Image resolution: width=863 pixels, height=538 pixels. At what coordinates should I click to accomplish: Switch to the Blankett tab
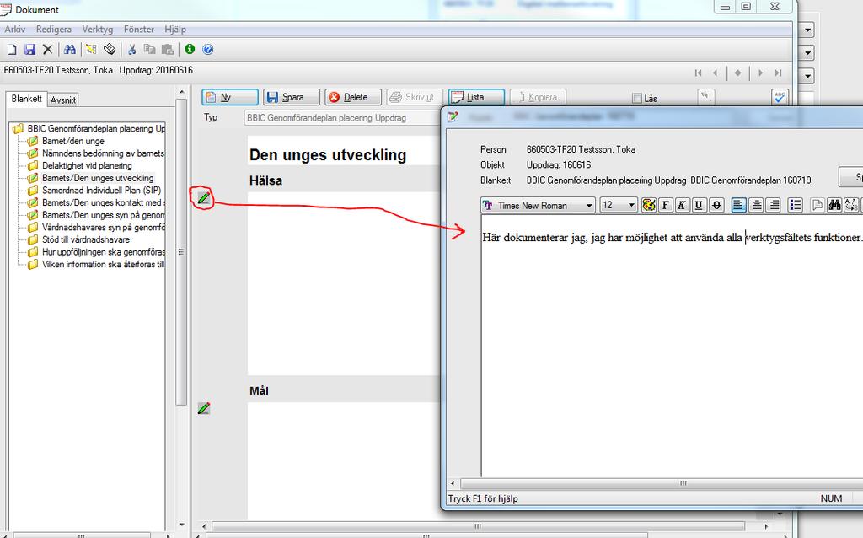click(26, 99)
